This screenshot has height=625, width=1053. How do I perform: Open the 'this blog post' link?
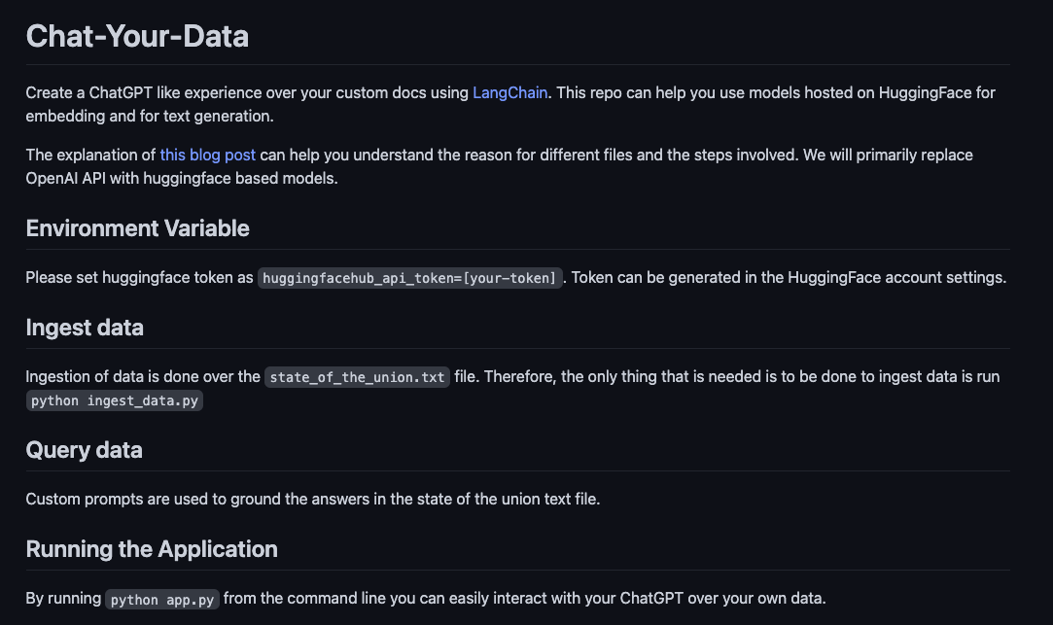coord(207,156)
